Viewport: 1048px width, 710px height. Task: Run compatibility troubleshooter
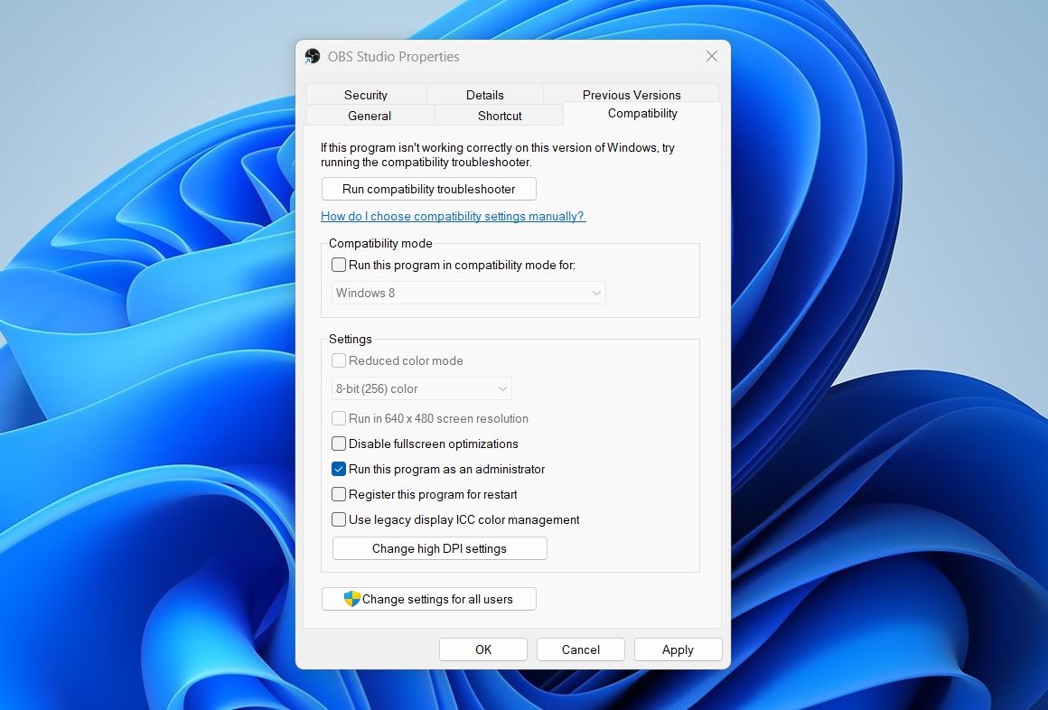click(x=428, y=189)
